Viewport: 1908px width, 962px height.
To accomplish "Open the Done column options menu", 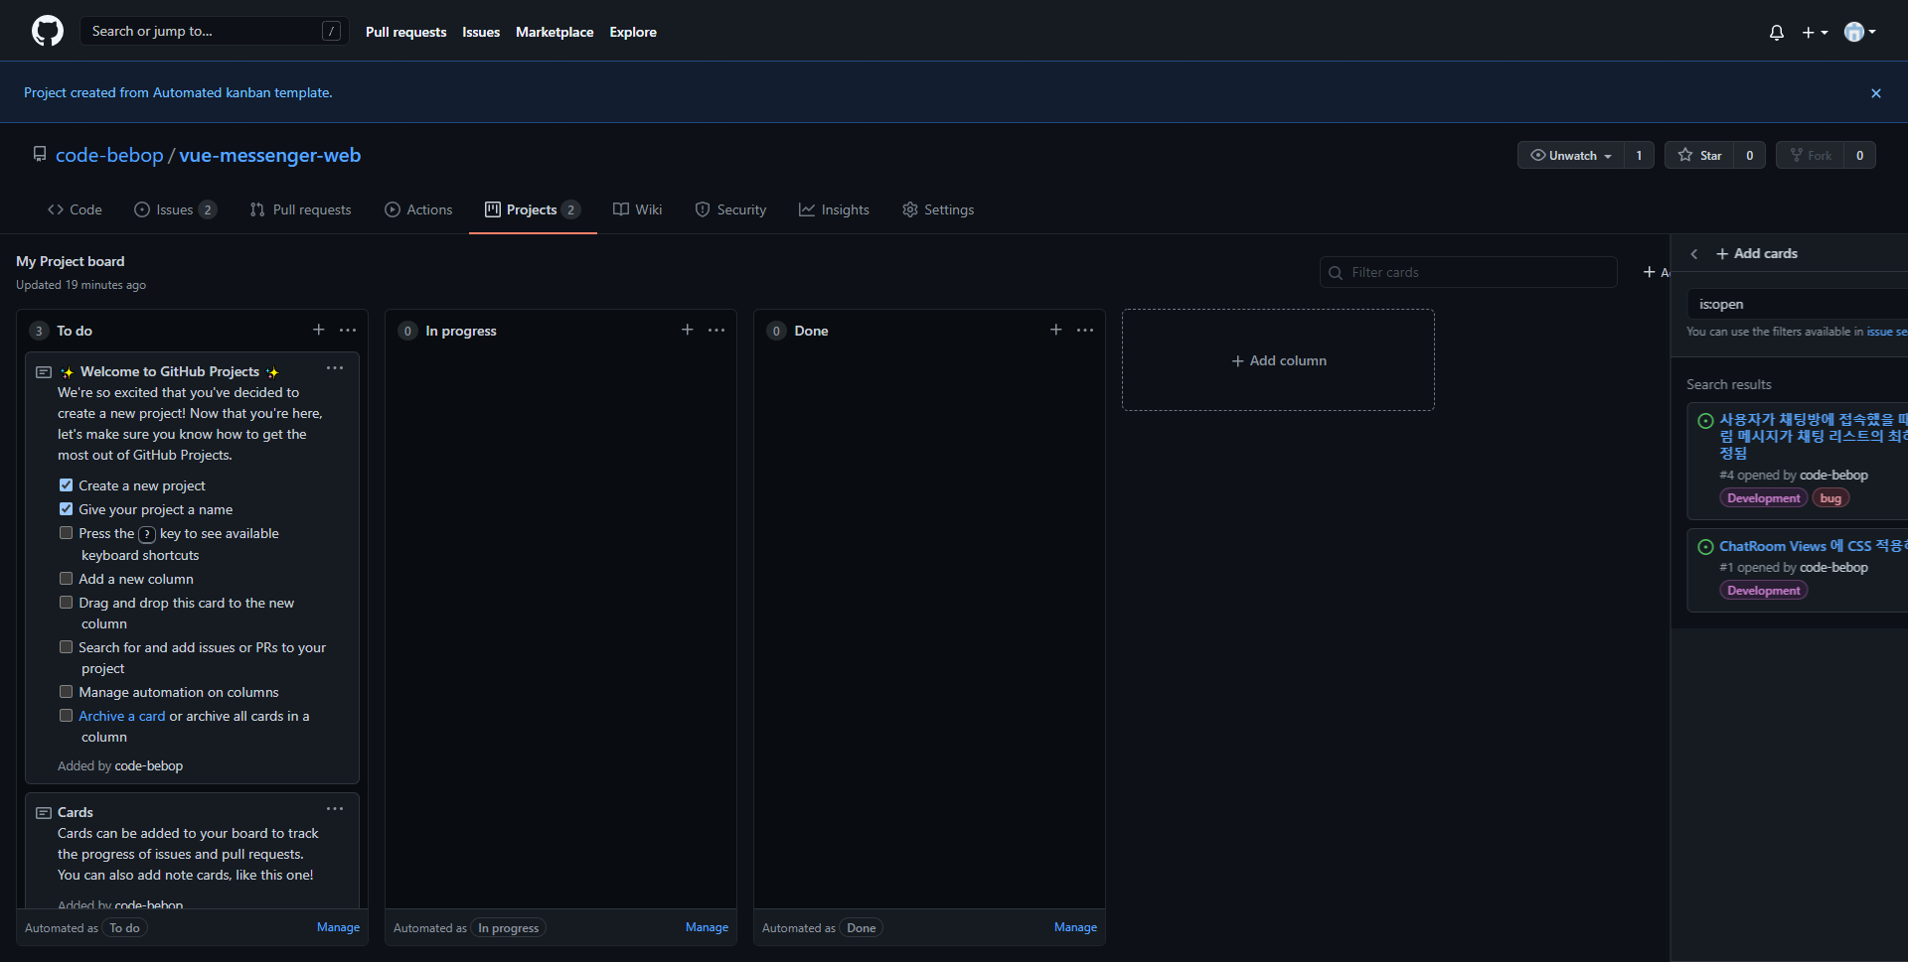I will pos(1084,330).
